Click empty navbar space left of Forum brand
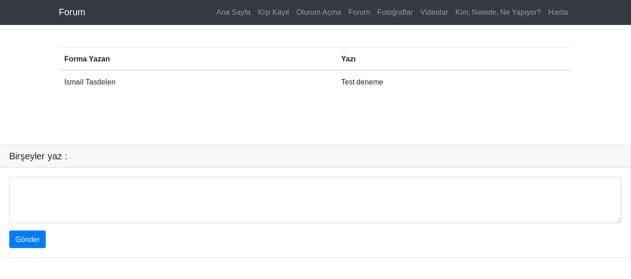 pos(28,12)
